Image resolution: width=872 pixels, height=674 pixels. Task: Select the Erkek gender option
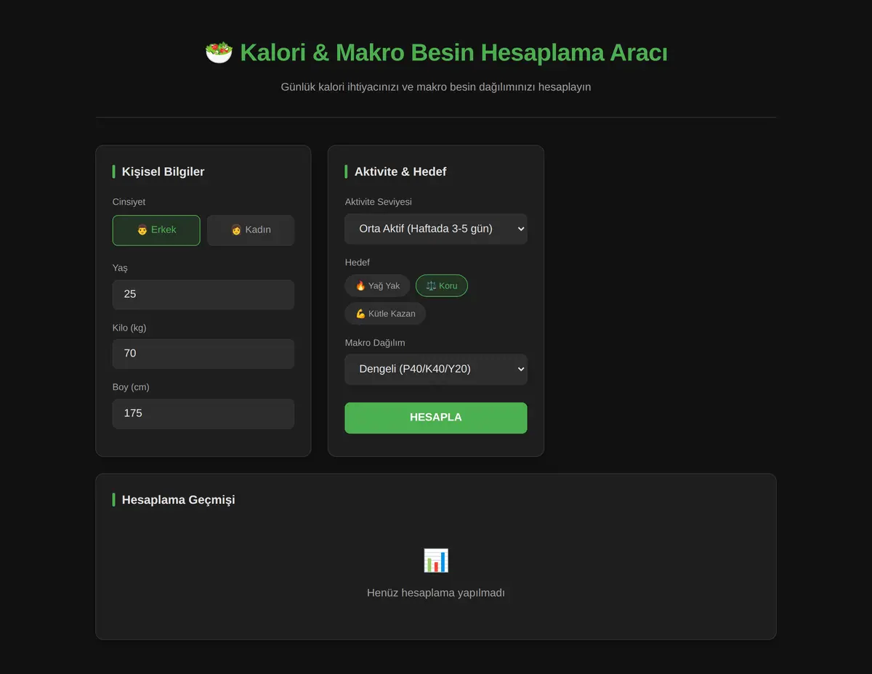(156, 230)
